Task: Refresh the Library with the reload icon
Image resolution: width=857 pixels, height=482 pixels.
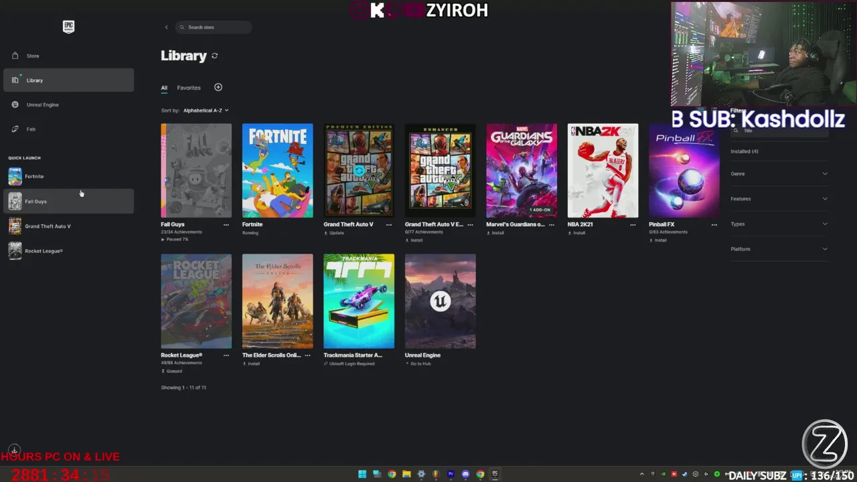Action: (x=215, y=56)
